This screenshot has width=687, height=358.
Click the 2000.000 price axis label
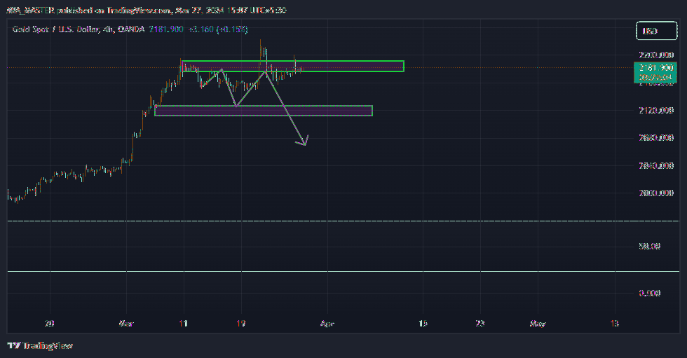click(x=656, y=193)
